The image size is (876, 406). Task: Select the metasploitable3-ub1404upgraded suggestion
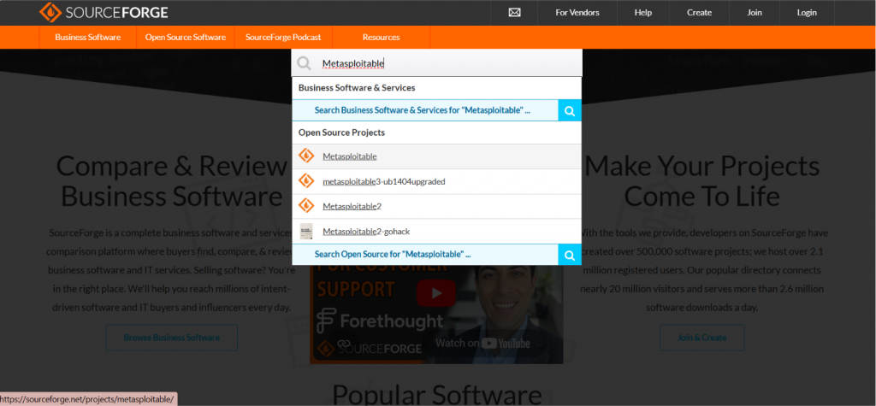[x=436, y=181]
